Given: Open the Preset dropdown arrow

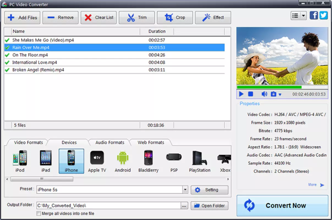Looking at the screenshot, I should coord(185,190).
